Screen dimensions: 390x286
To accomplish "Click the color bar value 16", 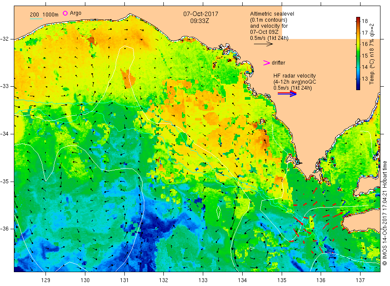I will coord(364,44).
